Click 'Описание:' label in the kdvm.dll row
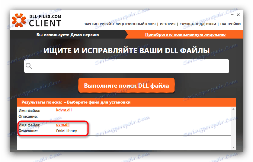The width and height of the screenshot is (253, 162). 28,116
